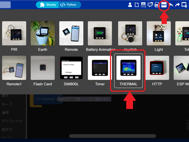Click the redo arrow icon
189x142 pixels.
point(177,5)
